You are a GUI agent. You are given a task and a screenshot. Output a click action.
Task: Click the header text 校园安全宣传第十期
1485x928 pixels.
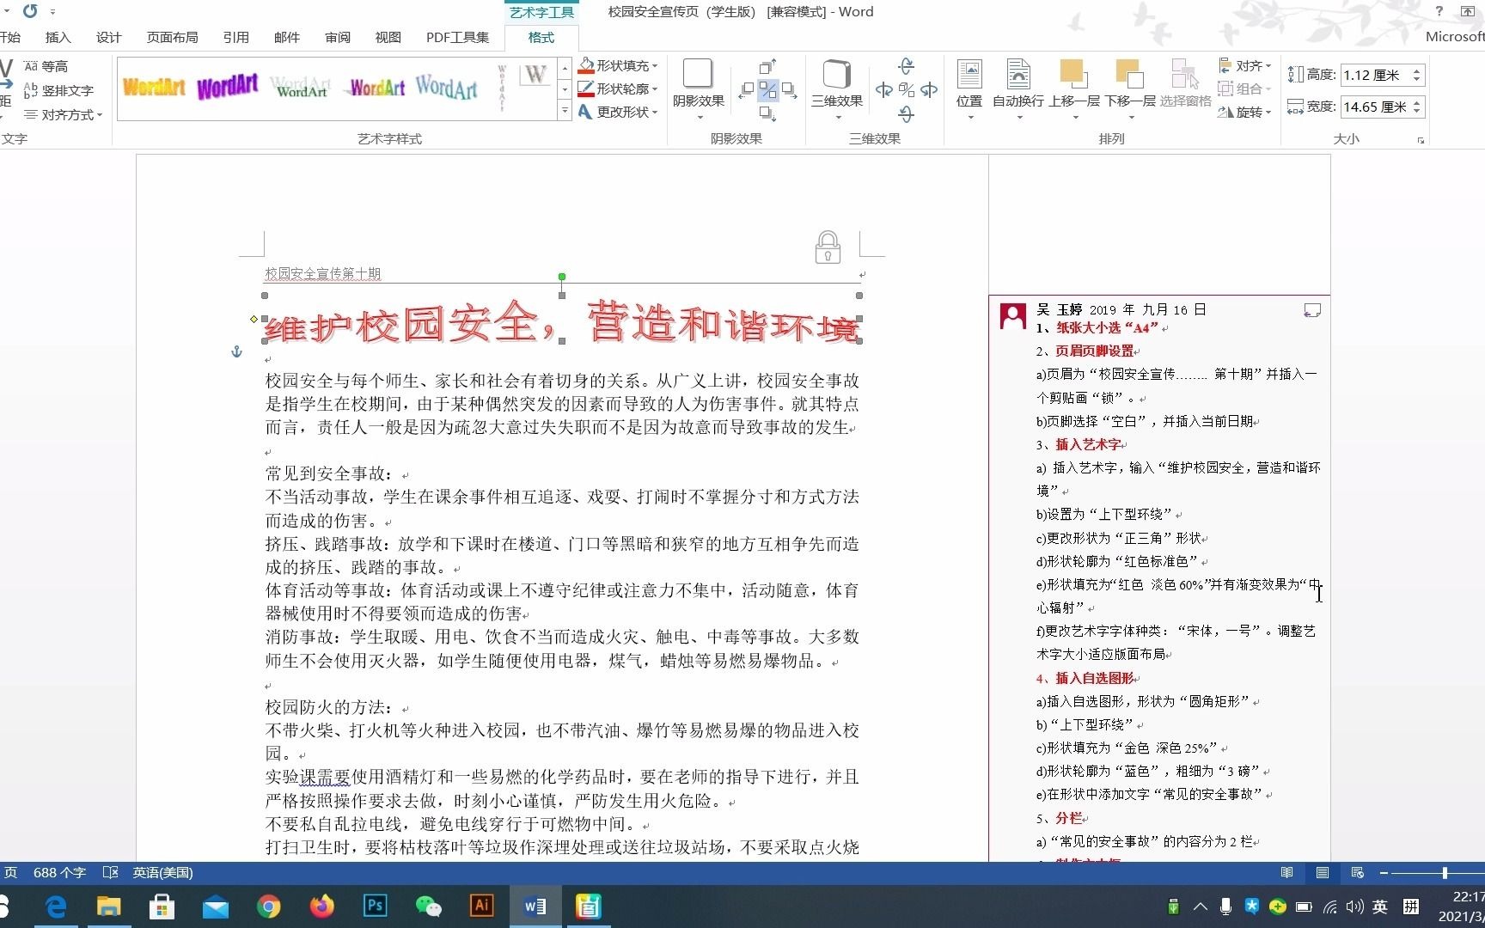pyautogui.click(x=323, y=273)
